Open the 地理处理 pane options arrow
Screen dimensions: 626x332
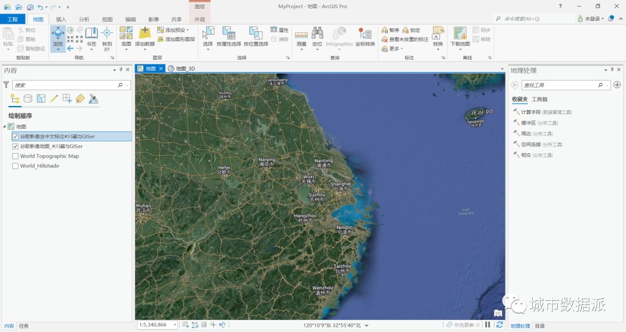pos(605,70)
